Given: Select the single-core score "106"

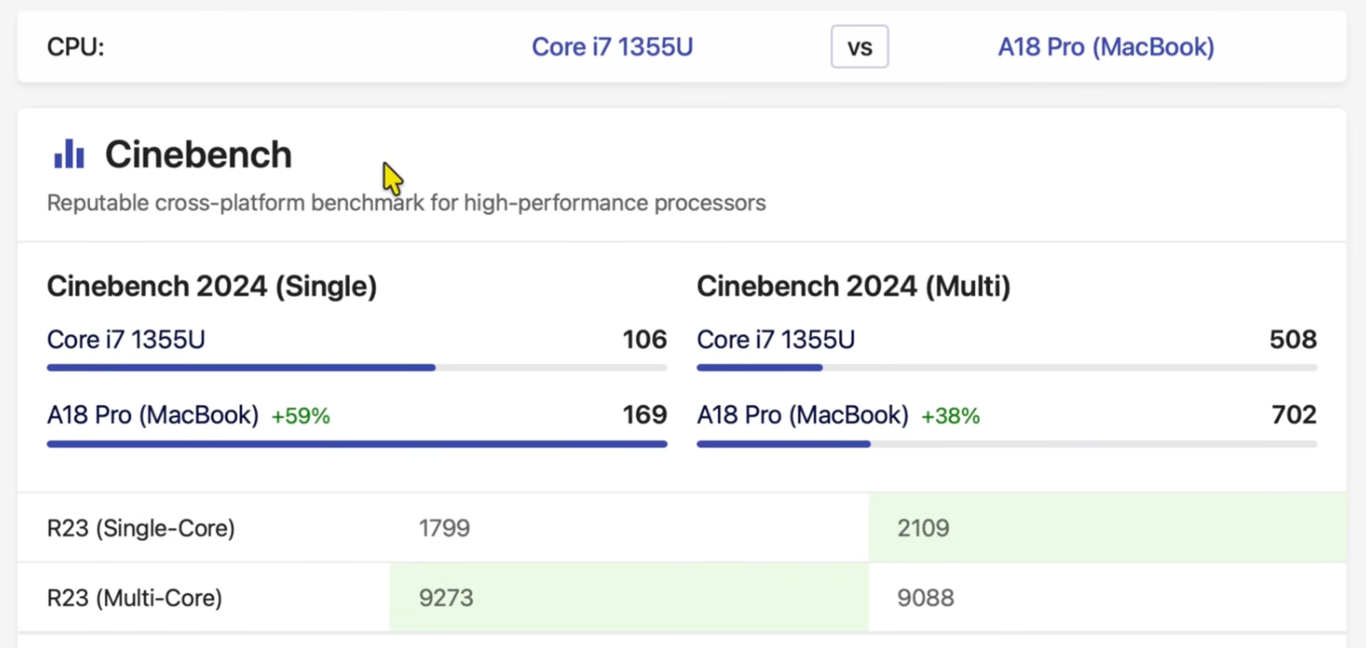Looking at the screenshot, I should [x=645, y=339].
